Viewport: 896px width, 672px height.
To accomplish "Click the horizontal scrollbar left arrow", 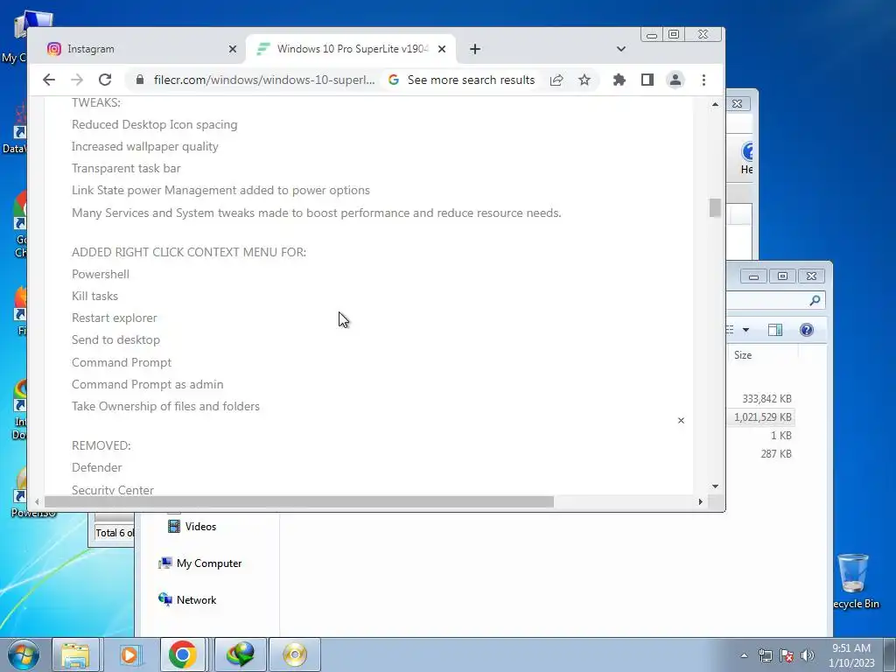I will point(37,501).
